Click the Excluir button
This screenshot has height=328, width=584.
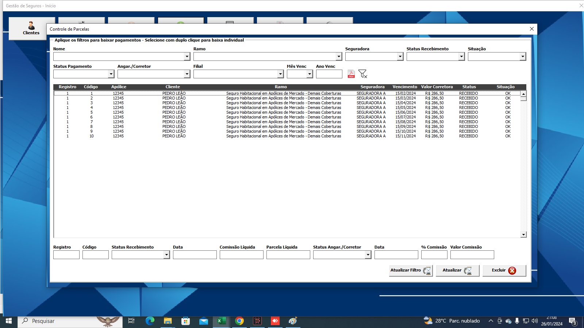[504, 270]
